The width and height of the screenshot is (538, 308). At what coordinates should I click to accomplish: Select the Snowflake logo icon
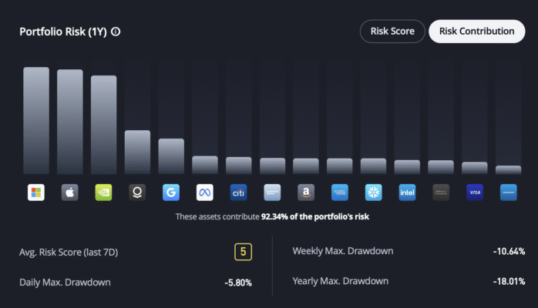(x=373, y=192)
